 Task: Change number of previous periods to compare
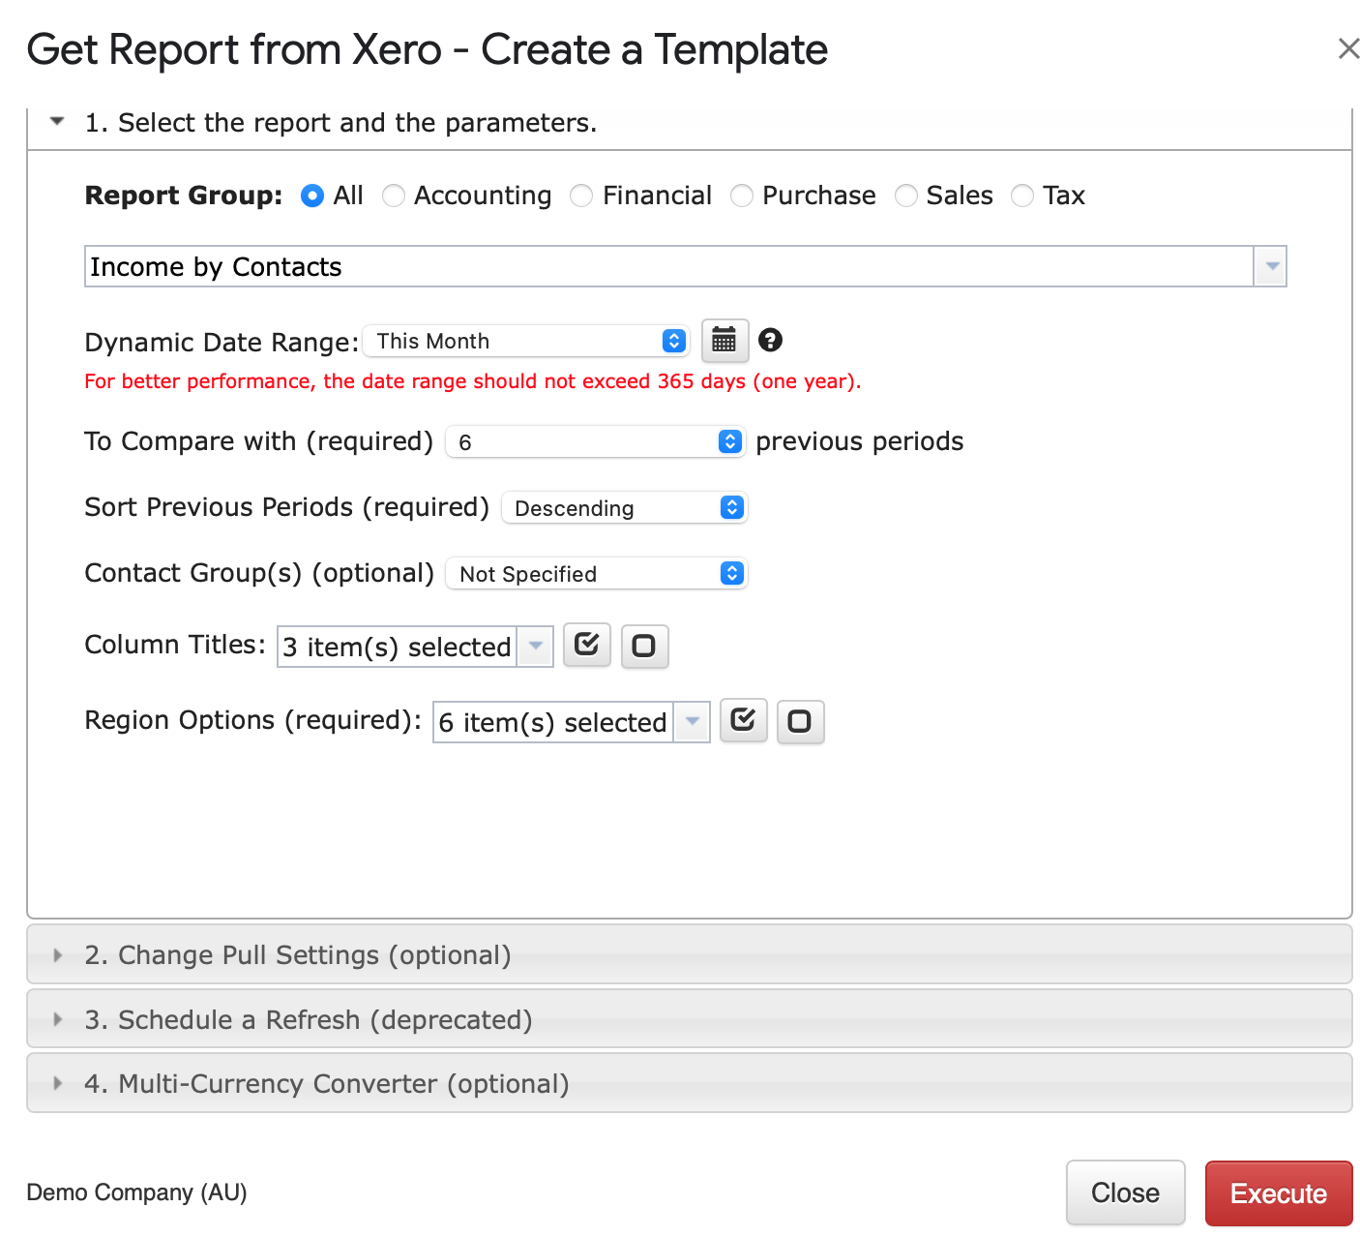coord(595,441)
